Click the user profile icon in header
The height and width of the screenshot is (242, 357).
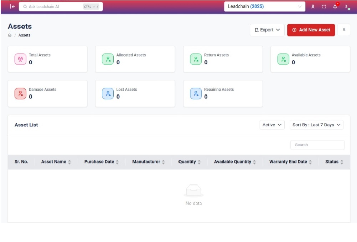(313, 6)
